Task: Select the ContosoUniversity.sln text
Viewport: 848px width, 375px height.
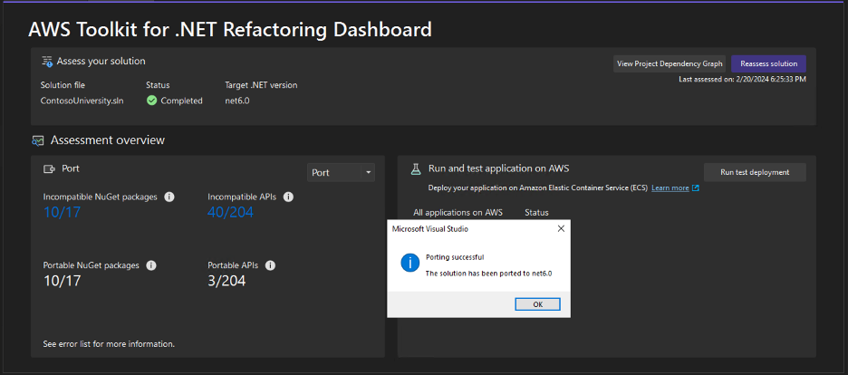Action: coord(82,101)
